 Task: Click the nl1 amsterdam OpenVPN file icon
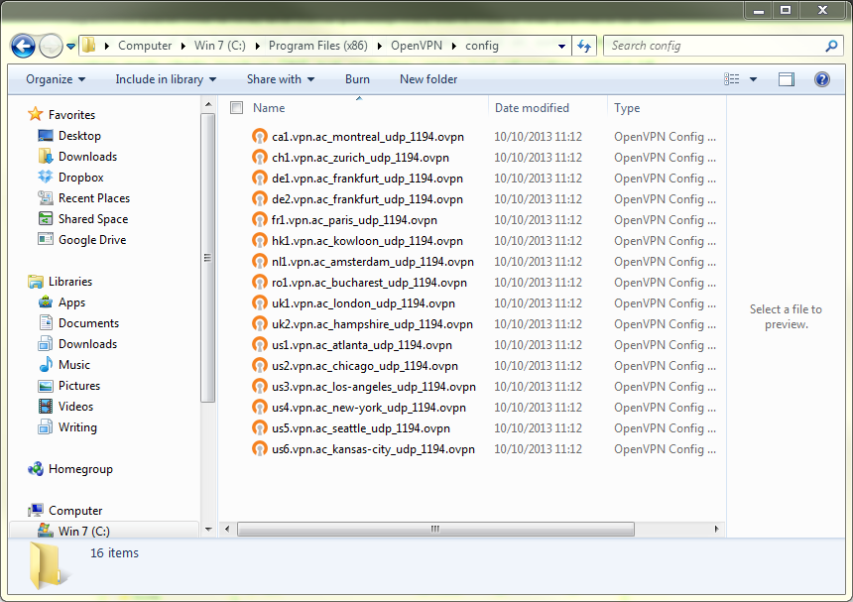pos(260,262)
